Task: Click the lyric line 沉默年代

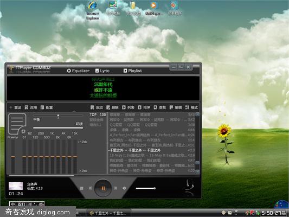Action: point(103,85)
